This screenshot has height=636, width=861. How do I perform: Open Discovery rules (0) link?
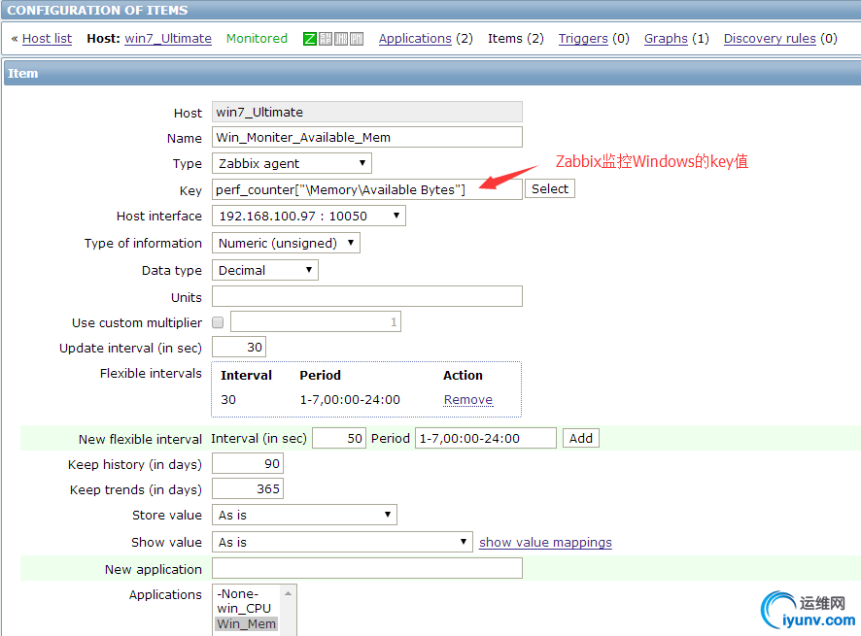tap(770, 39)
